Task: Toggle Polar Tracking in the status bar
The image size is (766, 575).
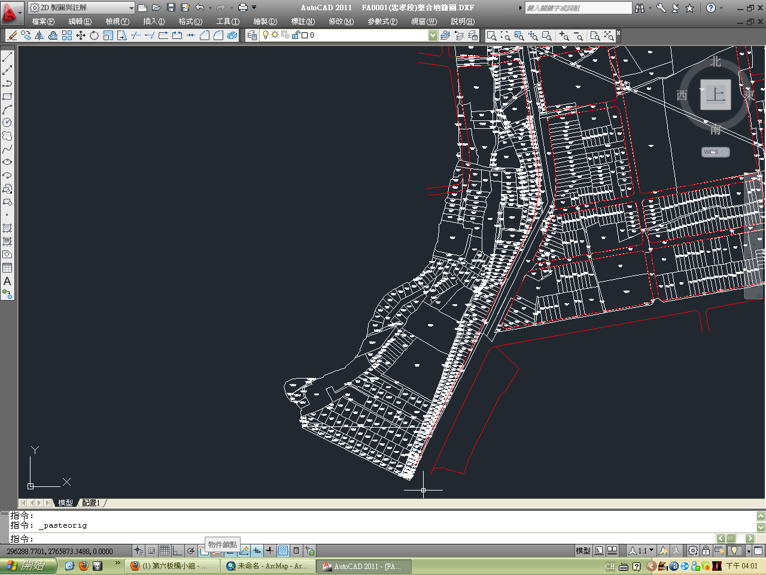Action: click(191, 550)
